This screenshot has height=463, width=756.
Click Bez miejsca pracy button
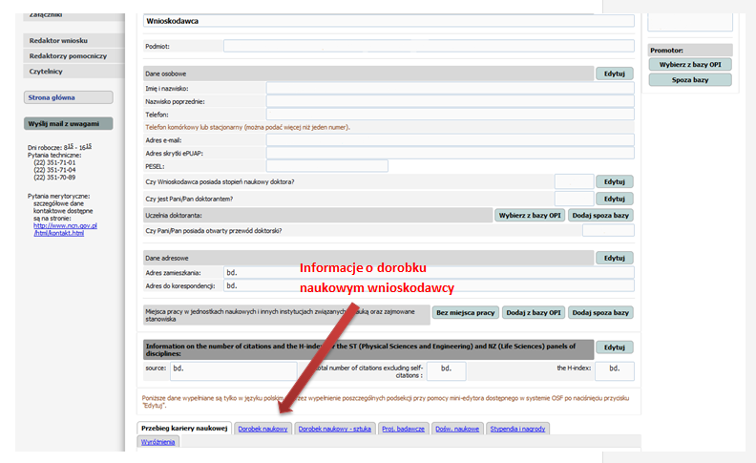[x=465, y=312]
